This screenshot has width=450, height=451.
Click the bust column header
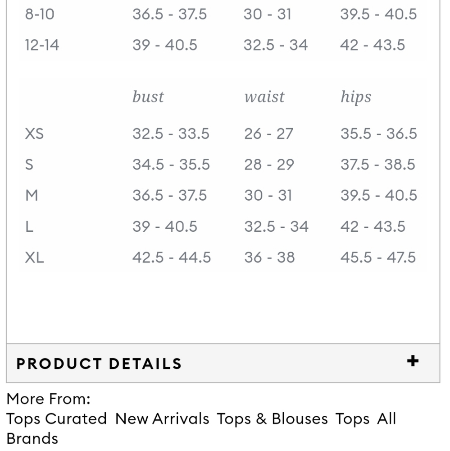(x=148, y=97)
